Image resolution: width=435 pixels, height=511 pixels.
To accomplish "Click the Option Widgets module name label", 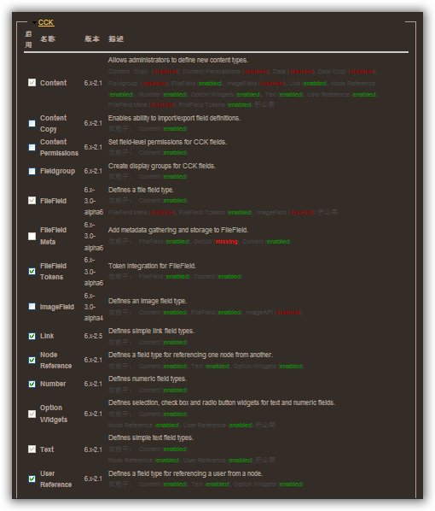I will 54,414.
